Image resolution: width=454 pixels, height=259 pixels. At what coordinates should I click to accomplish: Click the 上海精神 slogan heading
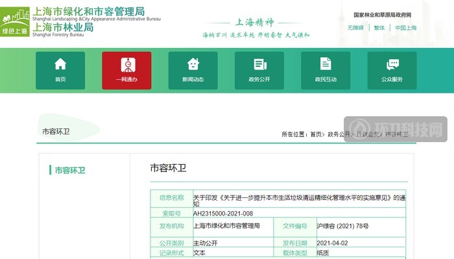tap(254, 22)
